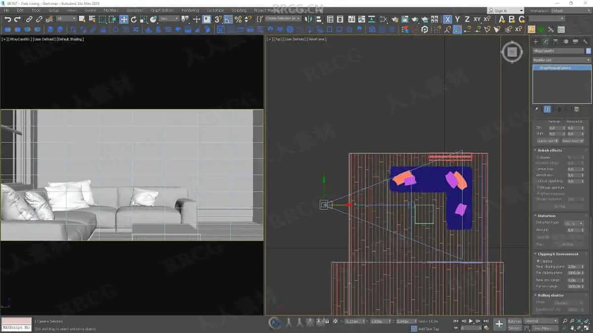Collapse the Clipping & Environment rollout

pyautogui.click(x=558, y=254)
